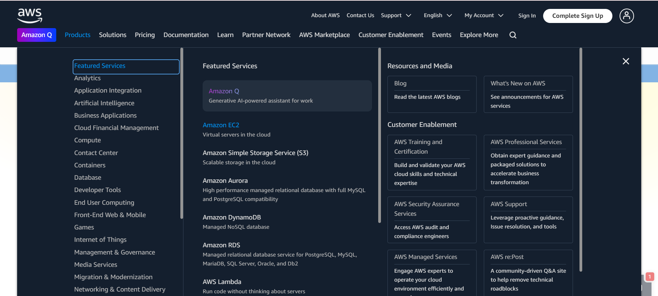Select Analytics category
Image resolution: width=658 pixels, height=296 pixels.
tap(87, 78)
